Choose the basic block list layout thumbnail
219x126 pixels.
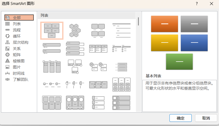[x=52, y=31]
